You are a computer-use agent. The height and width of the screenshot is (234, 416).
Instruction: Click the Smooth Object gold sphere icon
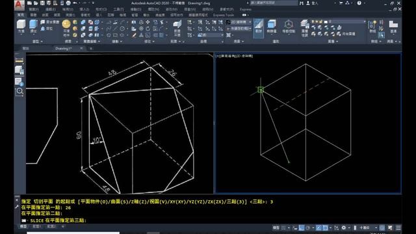click(x=66, y=24)
